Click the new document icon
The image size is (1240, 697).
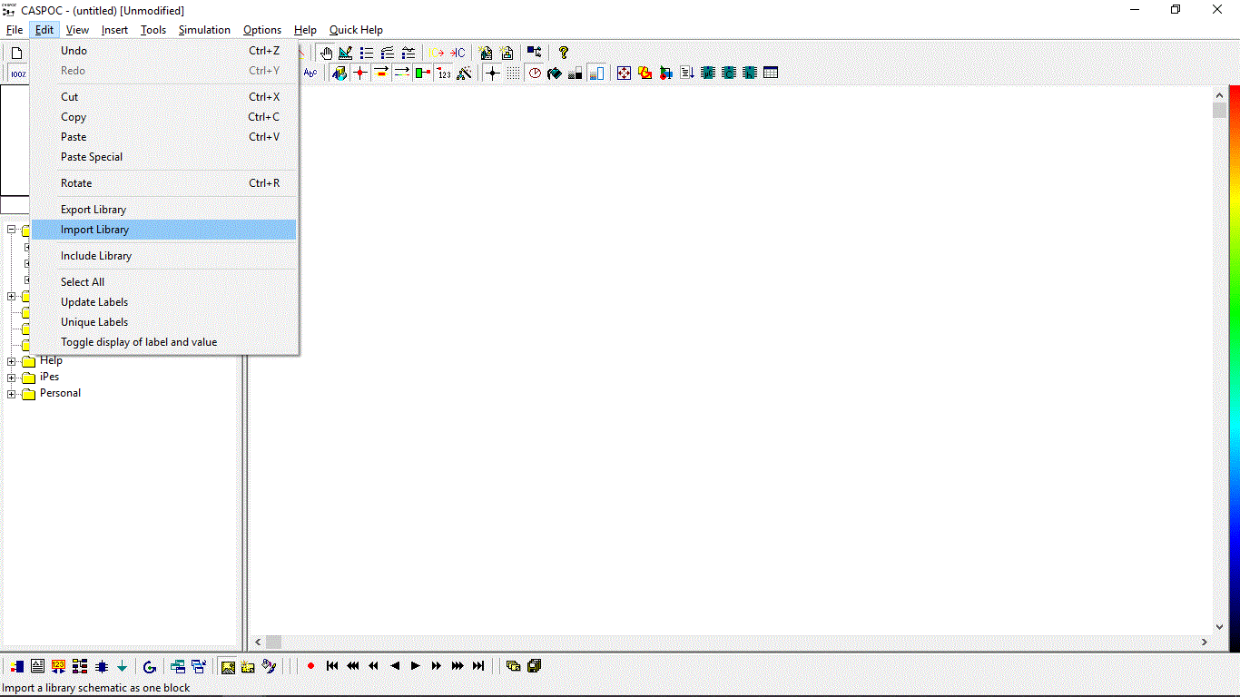(16, 53)
